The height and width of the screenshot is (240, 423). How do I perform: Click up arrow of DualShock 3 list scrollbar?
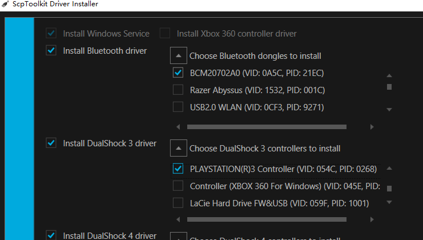coord(389,169)
